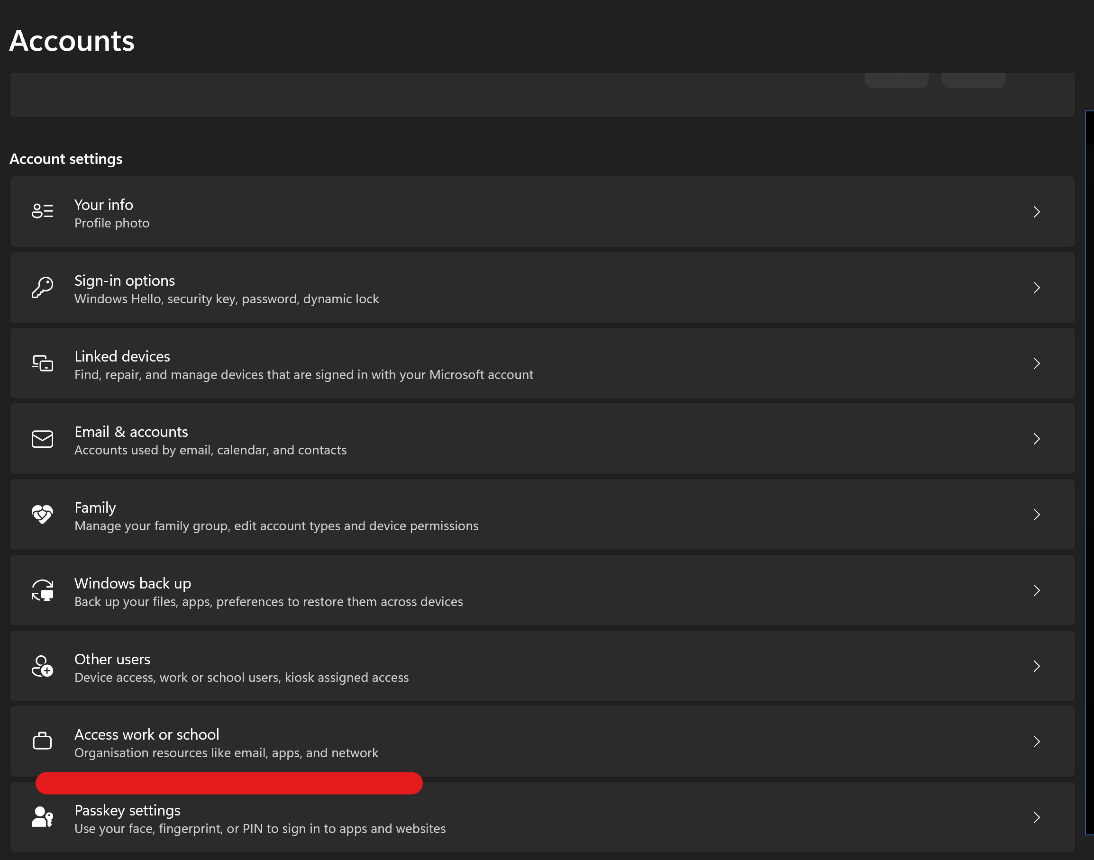This screenshot has height=860, width=1094.
Task: Click the Other users add-person icon
Action: (42, 666)
